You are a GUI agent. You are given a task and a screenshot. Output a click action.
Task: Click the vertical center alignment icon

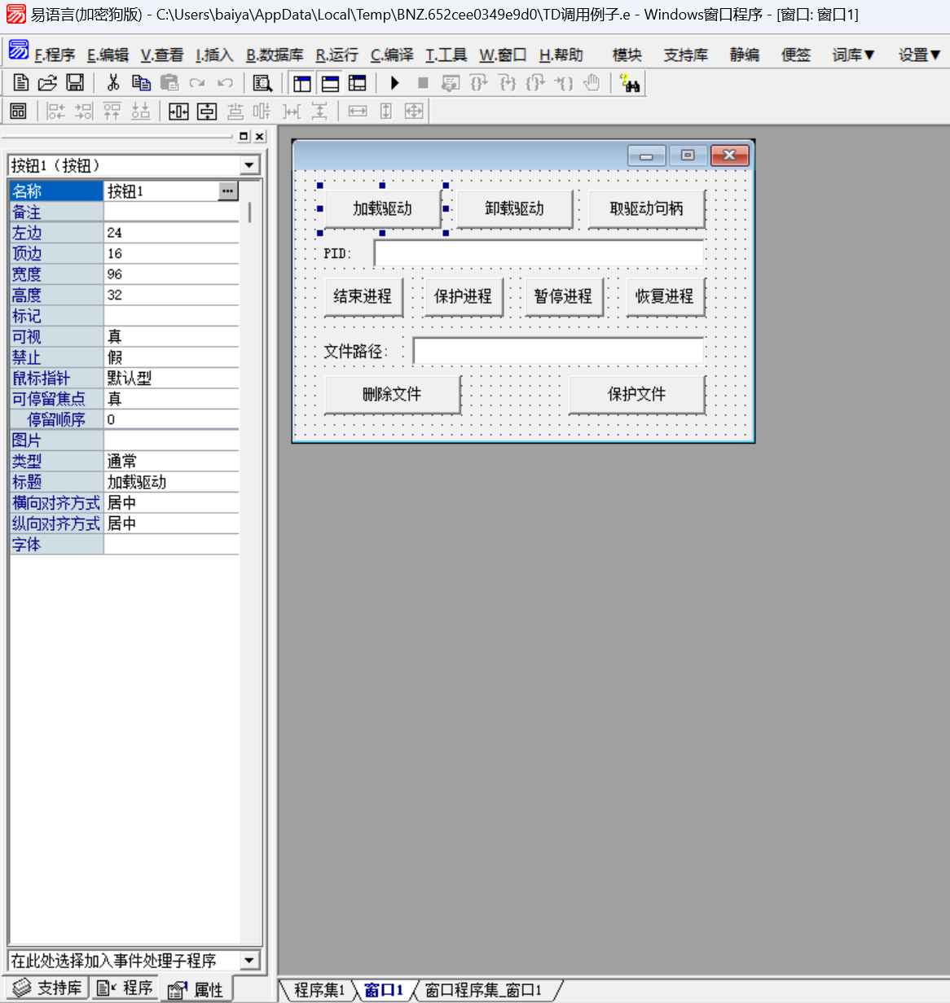[x=206, y=111]
